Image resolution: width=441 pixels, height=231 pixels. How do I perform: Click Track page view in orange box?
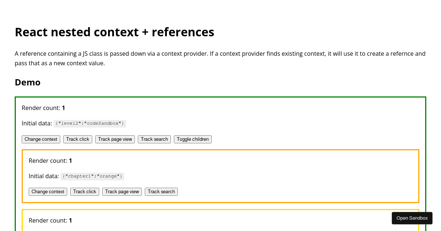click(122, 192)
